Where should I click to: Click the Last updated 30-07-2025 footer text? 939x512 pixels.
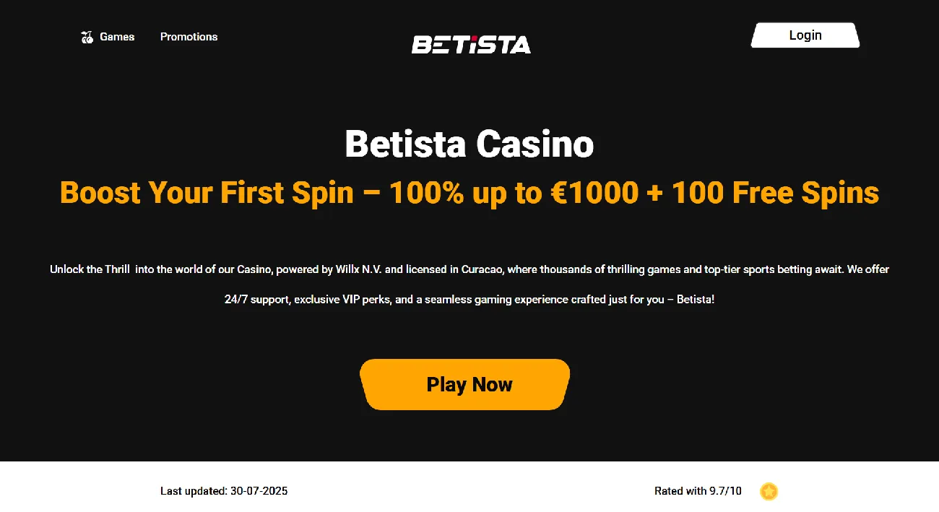223,491
